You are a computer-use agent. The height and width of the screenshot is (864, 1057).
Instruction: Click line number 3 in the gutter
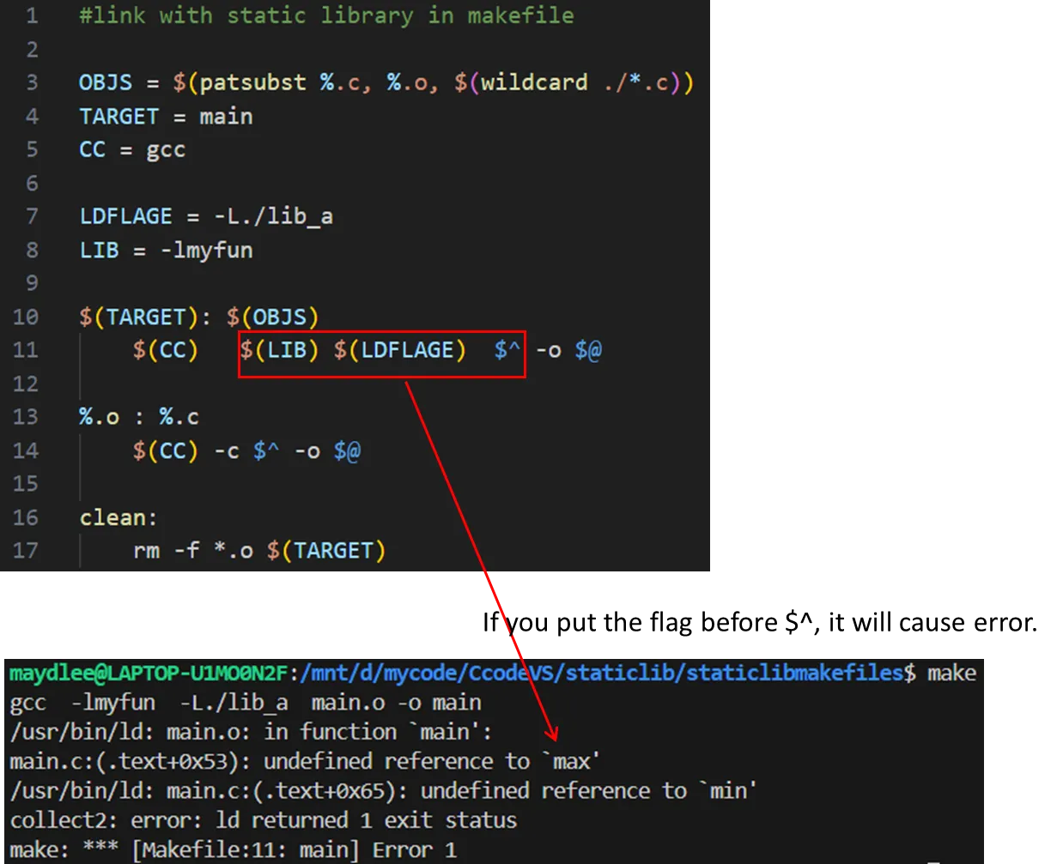32,83
